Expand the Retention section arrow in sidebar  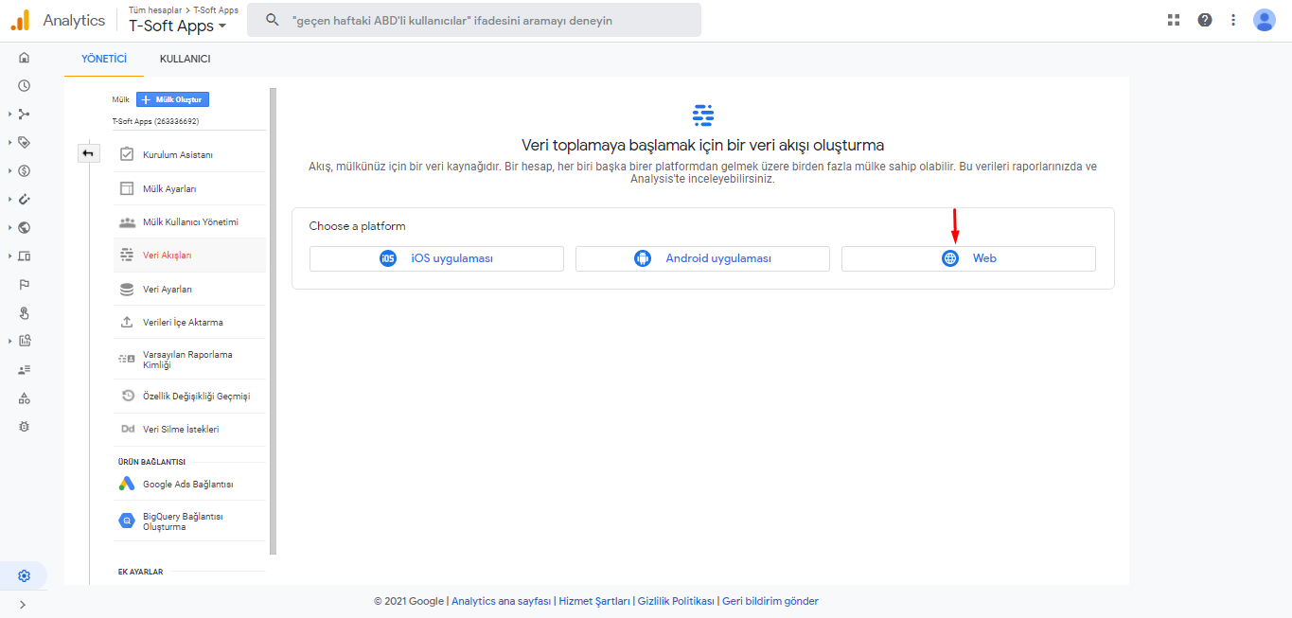pyautogui.click(x=9, y=199)
